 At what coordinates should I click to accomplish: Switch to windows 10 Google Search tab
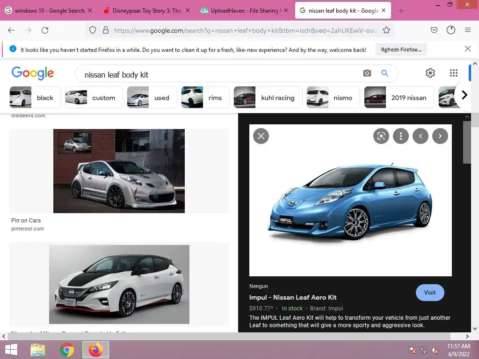pyautogui.click(x=49, y=11)
